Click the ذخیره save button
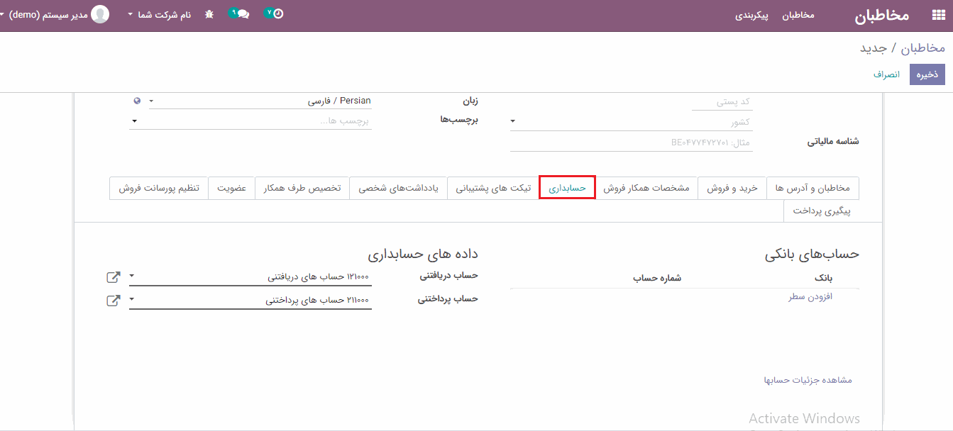This screenshot has width=953, height=431. (927, 74)
